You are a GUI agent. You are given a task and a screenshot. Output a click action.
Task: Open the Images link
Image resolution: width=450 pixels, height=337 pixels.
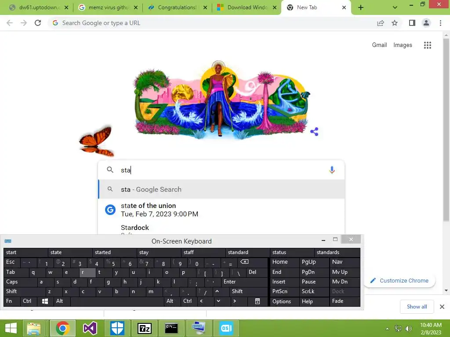pyautogui.click(x=403, y=45)
